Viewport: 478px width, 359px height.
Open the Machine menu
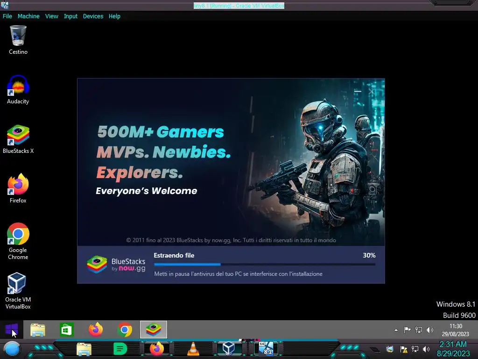click(28, 16)
